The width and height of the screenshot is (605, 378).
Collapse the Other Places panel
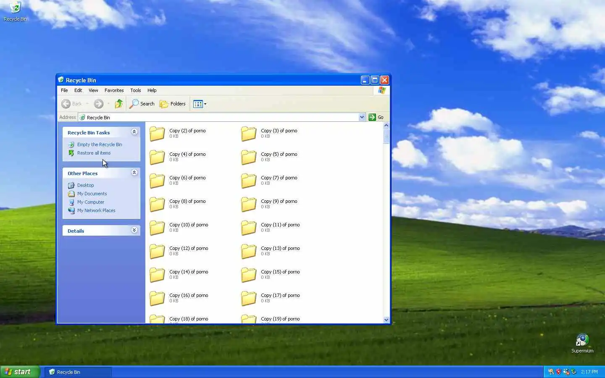pos(134,173)
